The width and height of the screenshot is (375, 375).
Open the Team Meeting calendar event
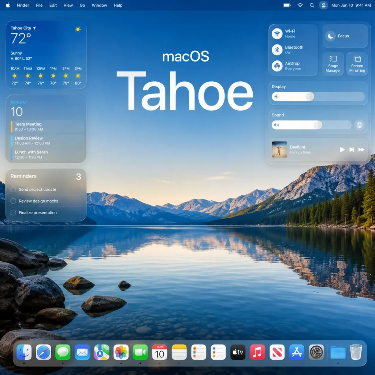47,126
